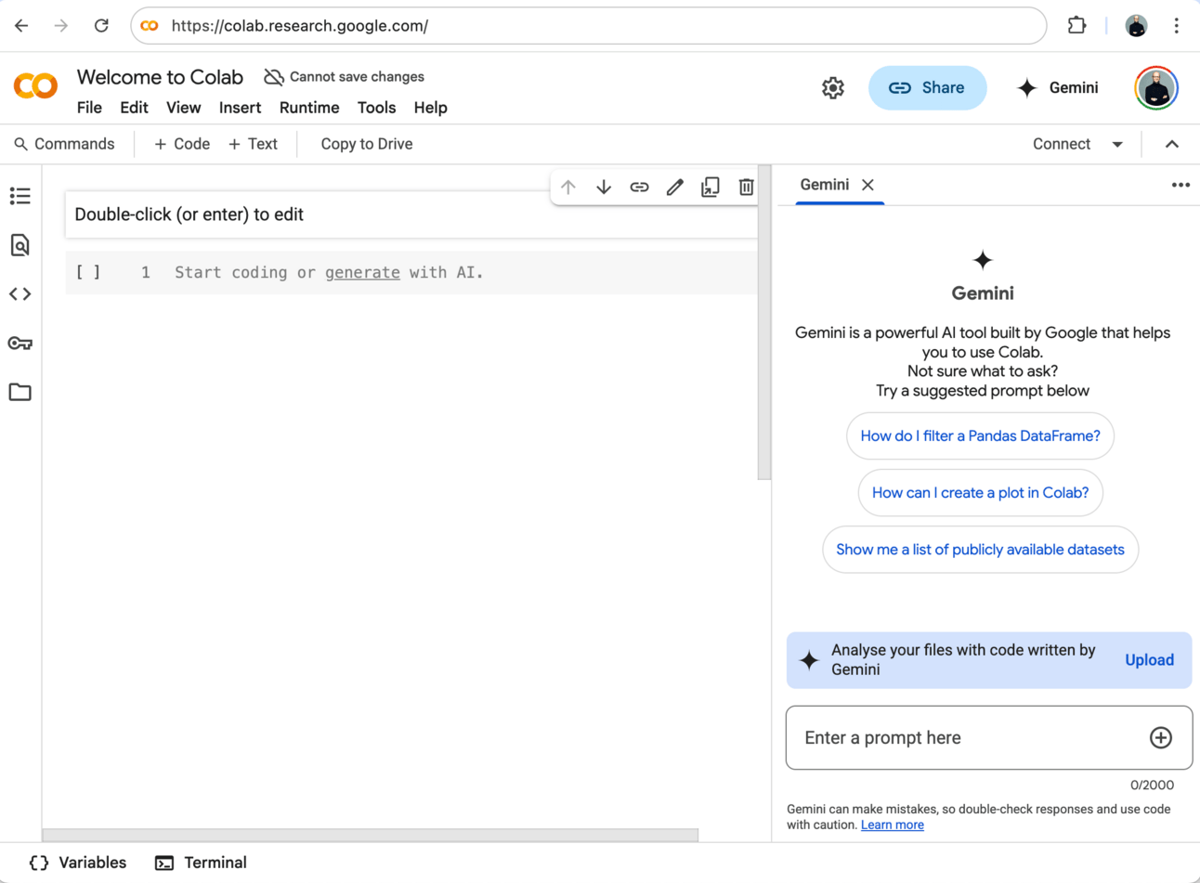Edit cell with pencil icon
This screenshot has height=883, width=1200.
tap(675, 187)
